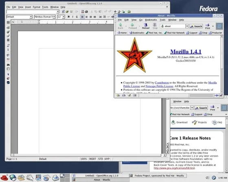This screenshot has height=182, width=228.
Task: Select Align Left in OpenOffice toolbar
Action: click(x=82, y=17)
